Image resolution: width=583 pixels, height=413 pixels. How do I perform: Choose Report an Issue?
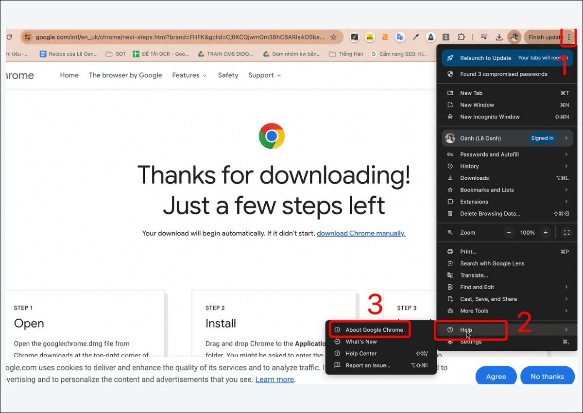[x=381, y=365]
